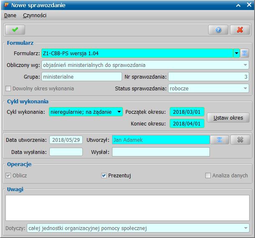
Task: Click the Utworzył field with Jan Adamek
Action: pyautogui.click(x=161, y=140)
